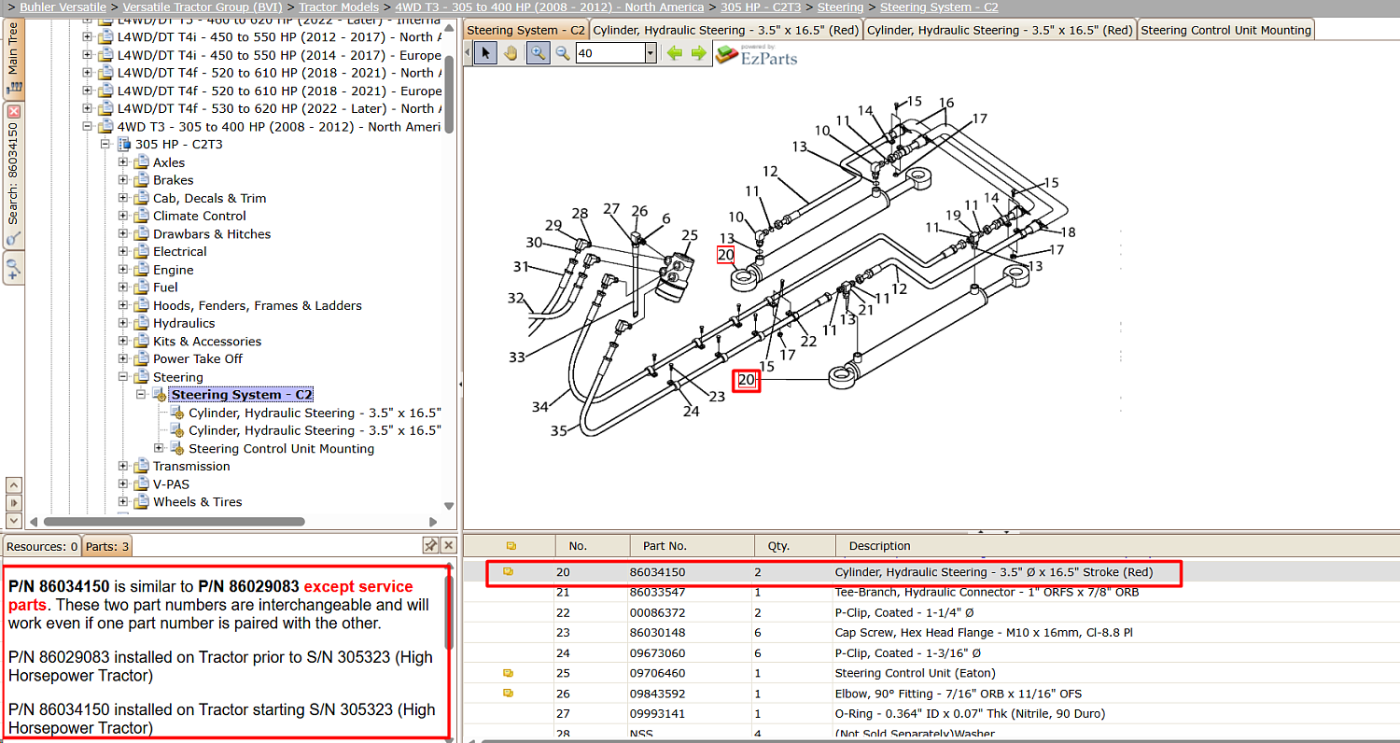
Task: Close the Search: 86034150 side tab
Action: click(x=13, y=112)
